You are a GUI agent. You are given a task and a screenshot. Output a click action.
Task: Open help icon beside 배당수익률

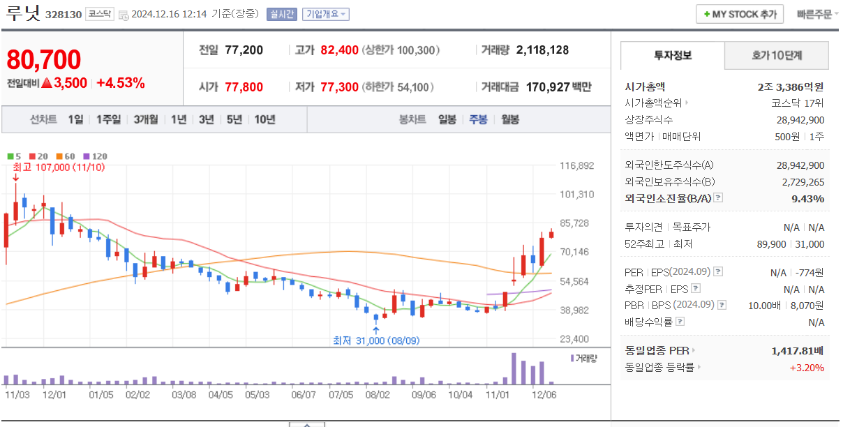pyautogui.click(x=680, y=322)
